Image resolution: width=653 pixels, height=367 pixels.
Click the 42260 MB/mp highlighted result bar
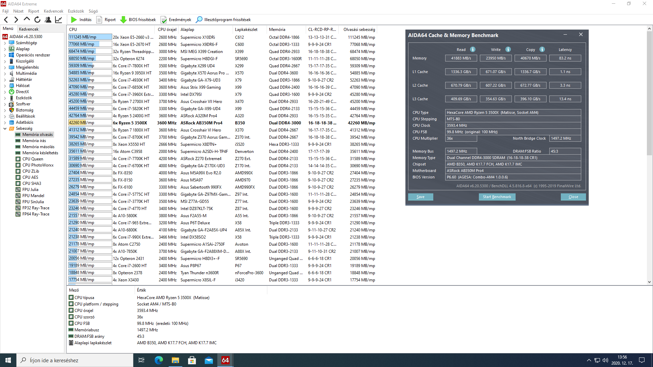pyautogui.click(x=90, y=123)
